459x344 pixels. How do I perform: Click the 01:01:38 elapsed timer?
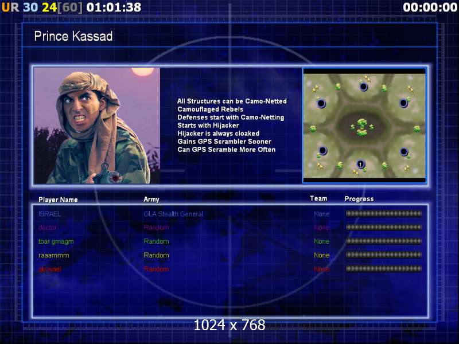[x=114, y=7]
